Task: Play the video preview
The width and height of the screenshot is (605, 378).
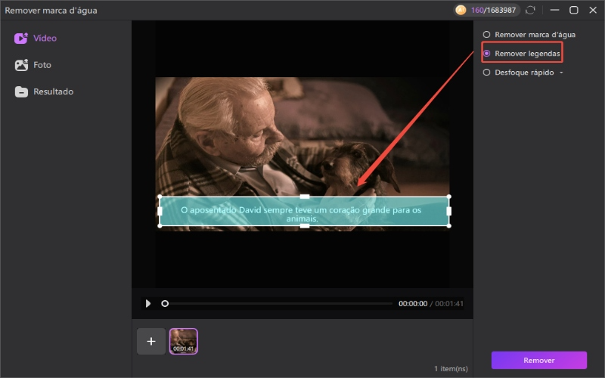Action: pyautogui.click(x=147, y=304)
